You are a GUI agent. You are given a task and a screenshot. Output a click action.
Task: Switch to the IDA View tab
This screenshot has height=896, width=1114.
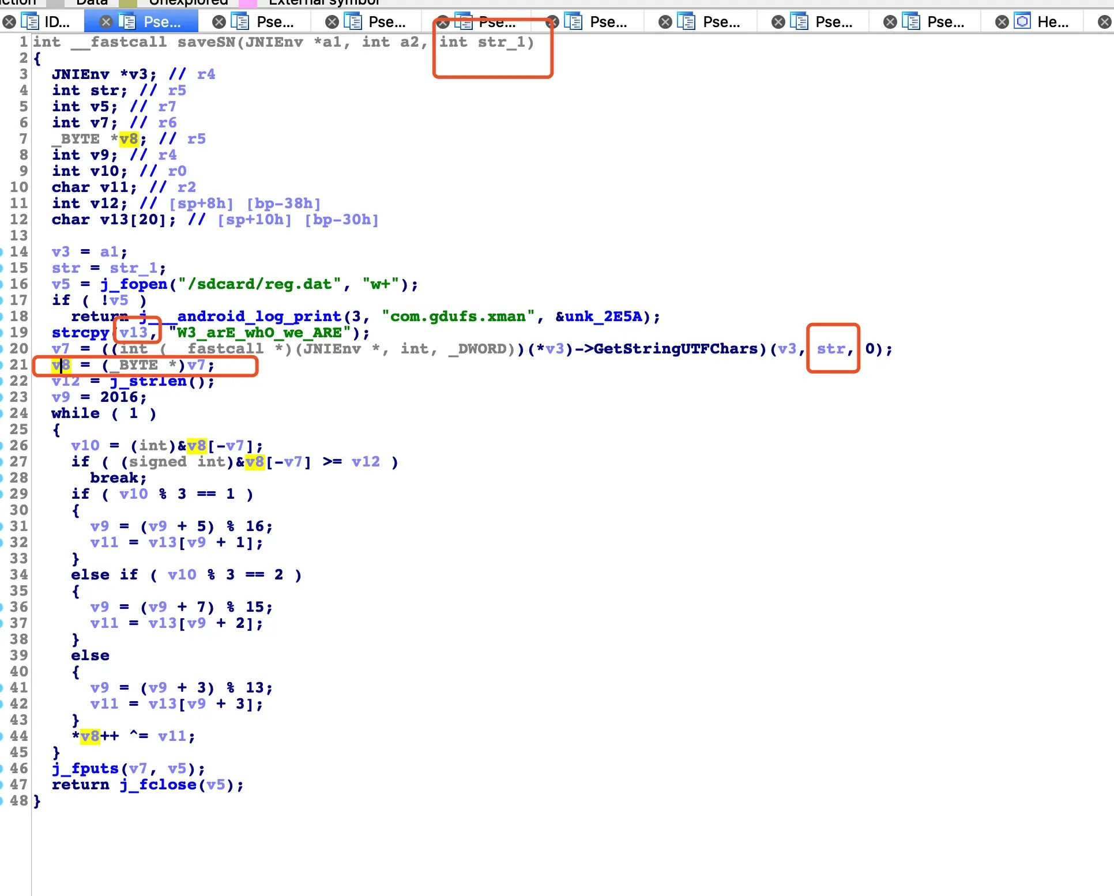tap(57, 22)
